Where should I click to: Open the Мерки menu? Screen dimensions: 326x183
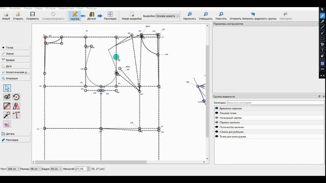point(39,9)
